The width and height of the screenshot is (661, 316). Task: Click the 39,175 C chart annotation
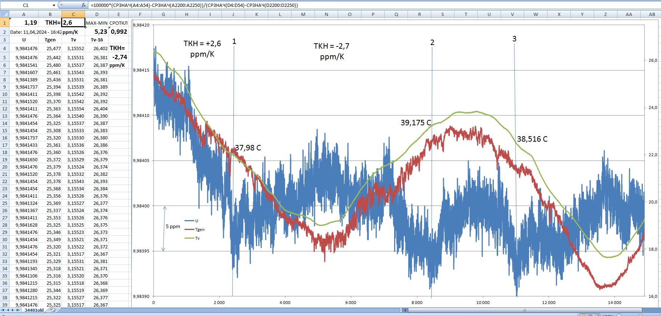coord(416,123)
